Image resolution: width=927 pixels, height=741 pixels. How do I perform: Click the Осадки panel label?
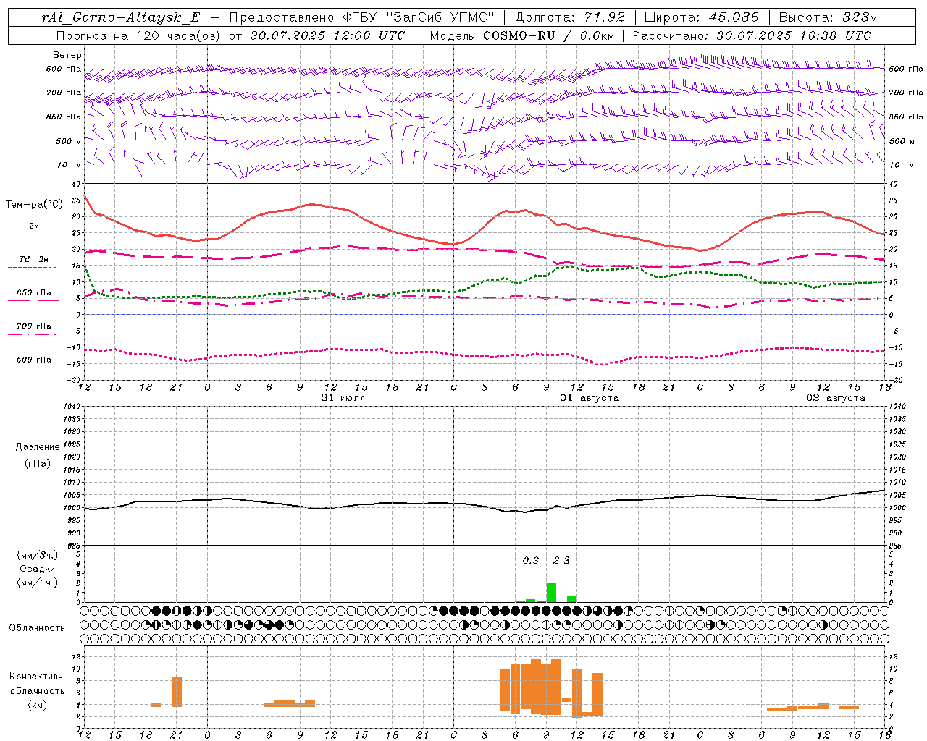(x=38, y=569)
